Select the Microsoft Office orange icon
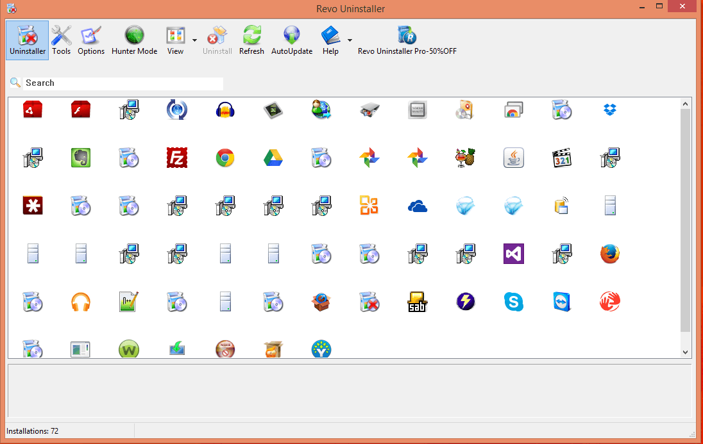703x444 pixels. [x=369, y=206]
